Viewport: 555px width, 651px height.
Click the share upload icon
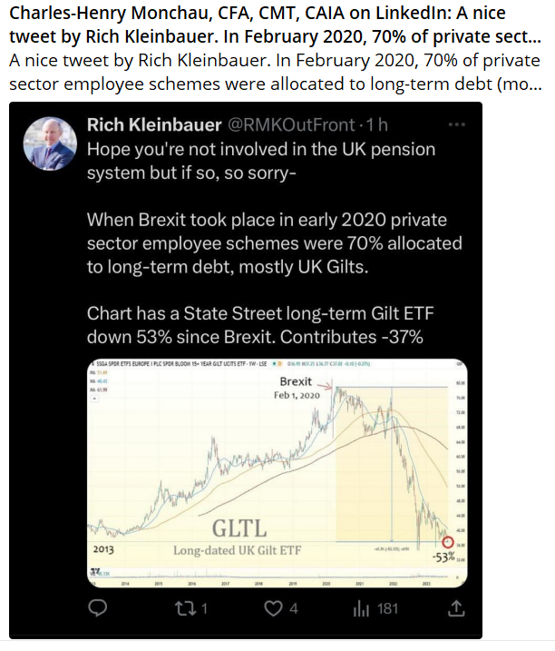pyautogui.click(x=457, y=607)
